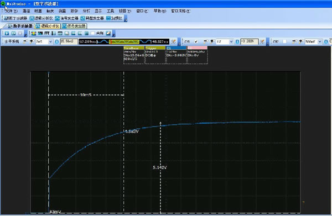Click the FFT toolbar icon
332x216 pixels.
coord(47,33)
